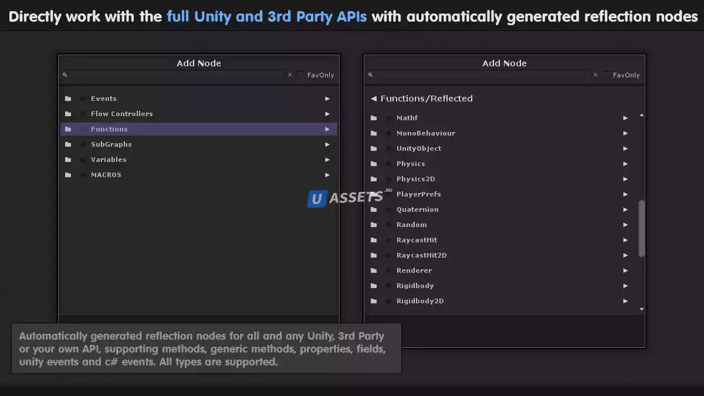This screenshot has width=704, height=396.
Task: Expand the Flow Controllers category arrow
Action: (327, 114)
